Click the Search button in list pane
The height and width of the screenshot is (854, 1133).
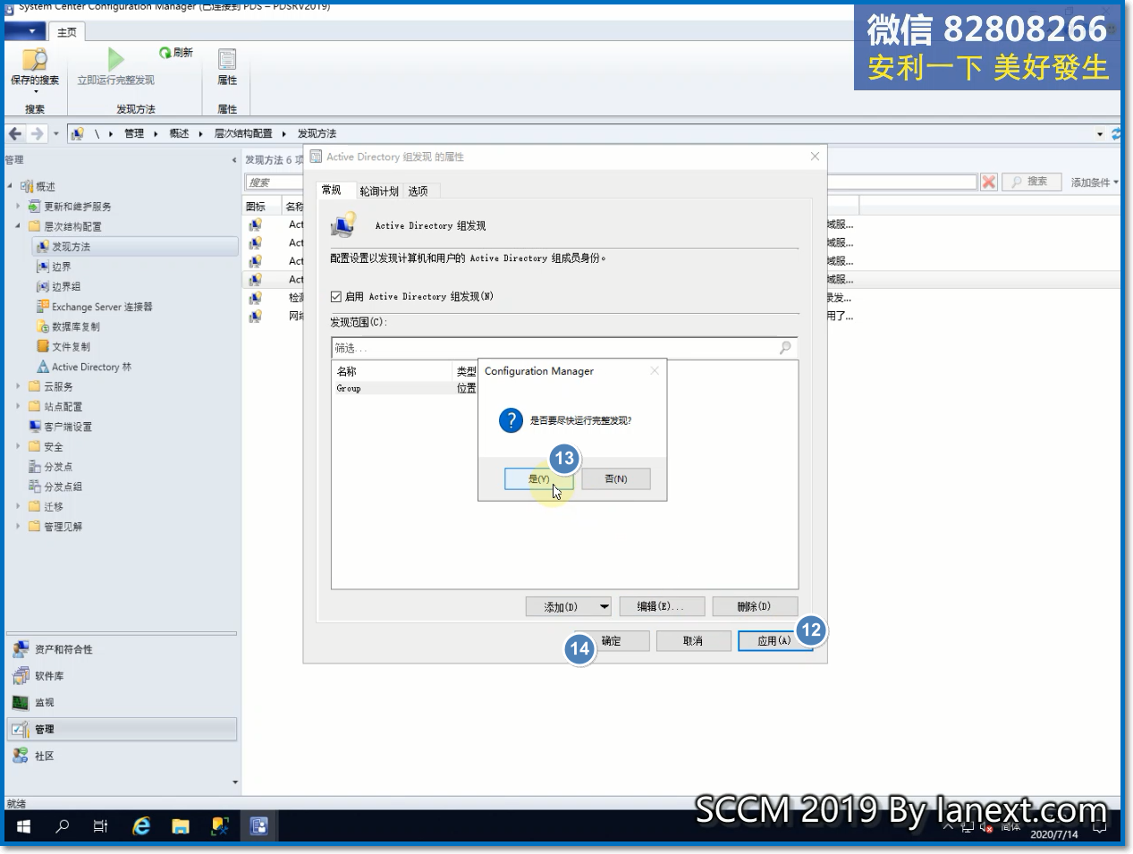pyautogui.click(x=1030, y=182)
